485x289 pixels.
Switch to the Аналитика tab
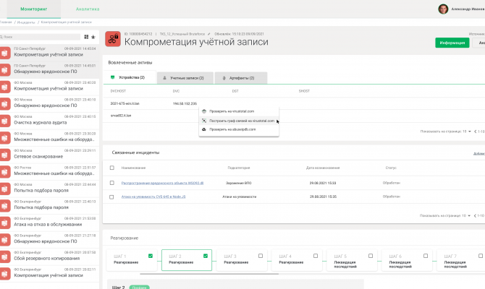point(88,9)
